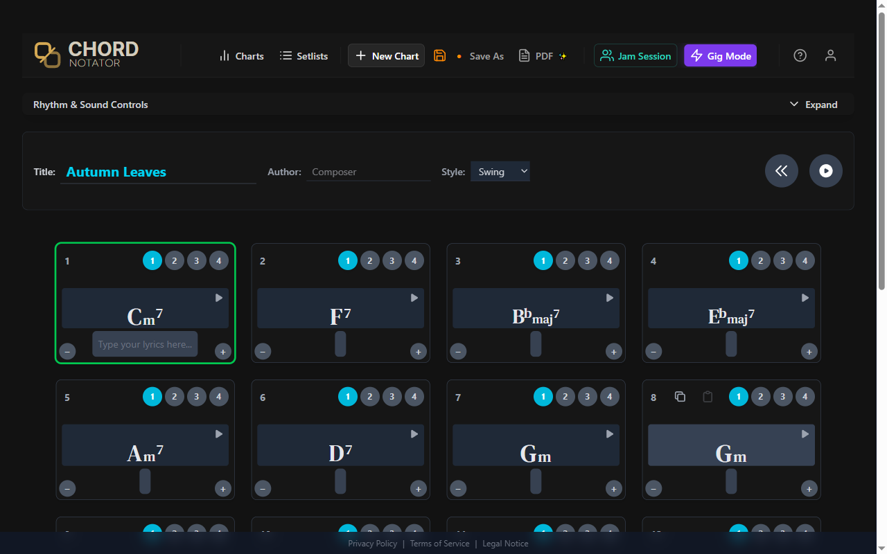Expand the Rhythm & Sound Controls panel
The width and height of the screenshot is (887, 554).
pos(814,104)
